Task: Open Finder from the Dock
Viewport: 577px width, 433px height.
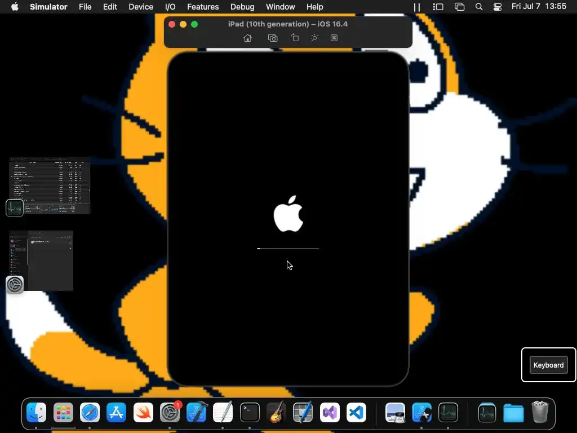Action: 37,412
